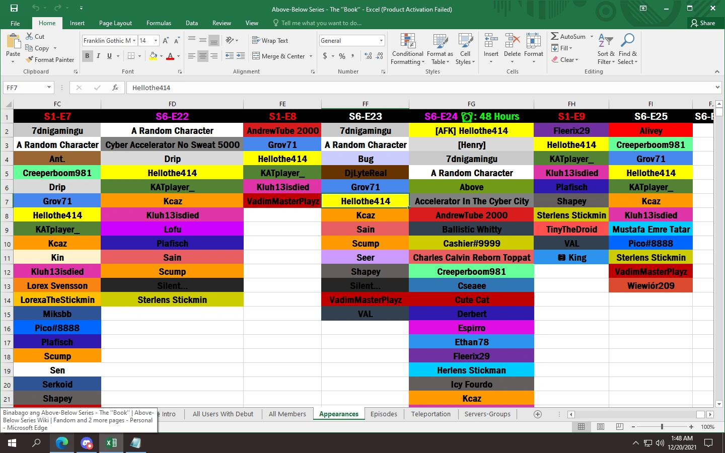Switch to Page Break Preview icon
The width and height of the screenshot is (725, 453).
620,427
